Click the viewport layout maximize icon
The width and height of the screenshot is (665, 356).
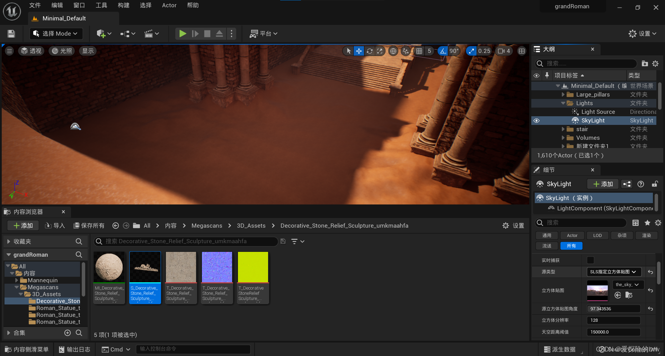click(x=522, y=51)
